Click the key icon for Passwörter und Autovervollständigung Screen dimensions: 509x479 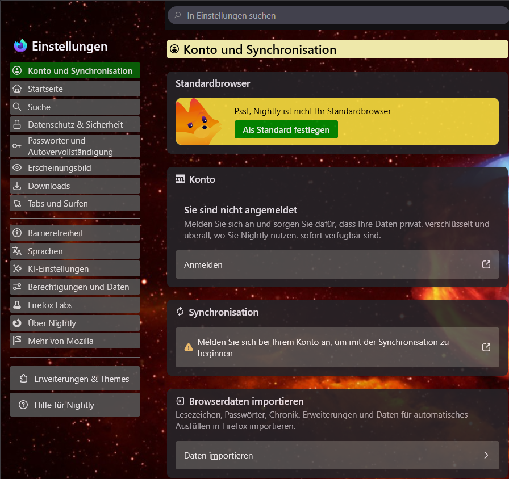click(17, 146)
